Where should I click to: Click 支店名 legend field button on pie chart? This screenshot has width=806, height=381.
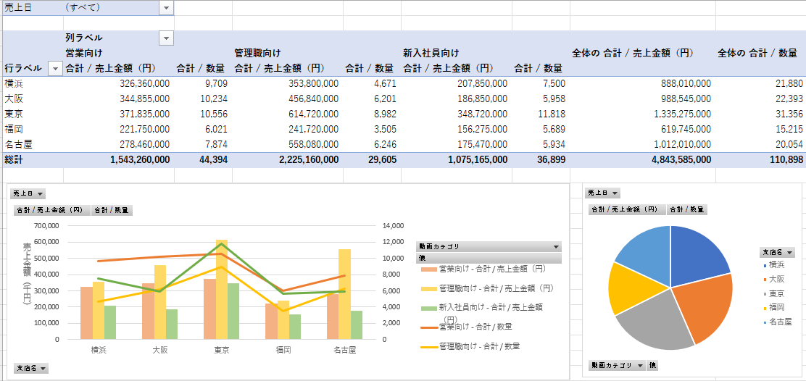(777, 252)
